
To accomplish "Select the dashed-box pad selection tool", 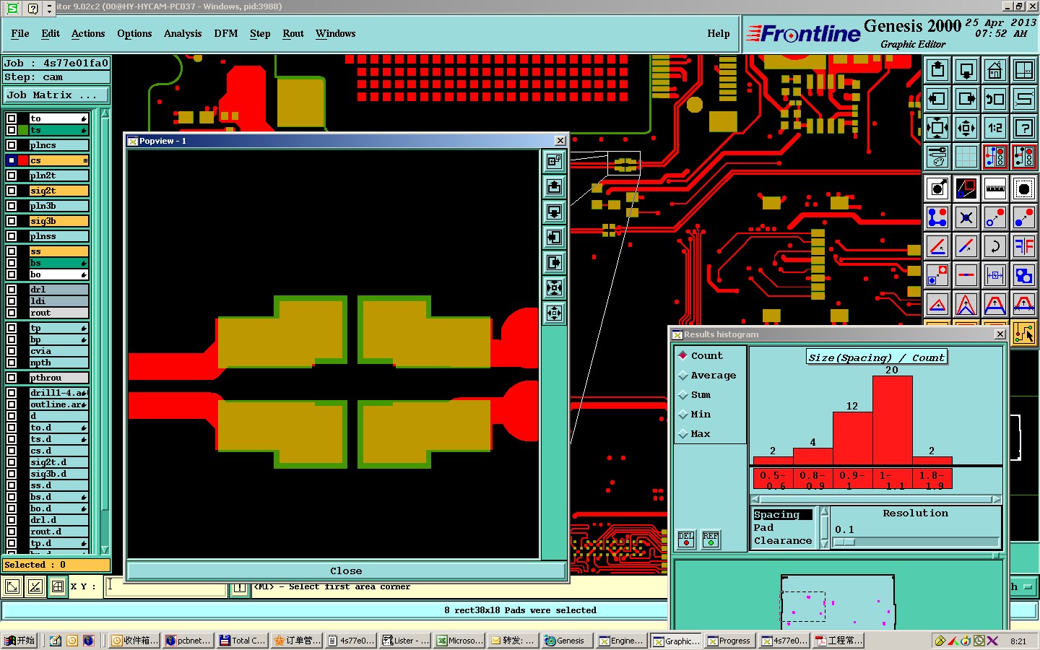I will 1024,189.
